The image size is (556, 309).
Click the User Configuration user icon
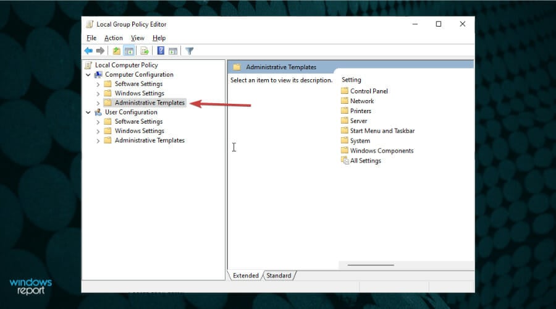tap(98, 112)
